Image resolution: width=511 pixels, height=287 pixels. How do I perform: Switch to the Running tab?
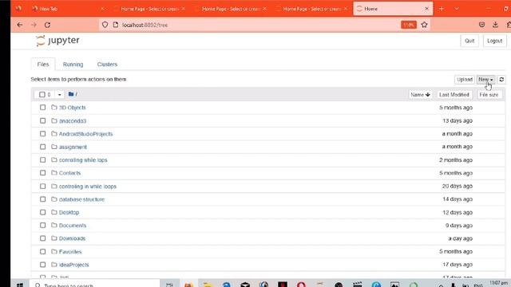[x=73, y=65]
